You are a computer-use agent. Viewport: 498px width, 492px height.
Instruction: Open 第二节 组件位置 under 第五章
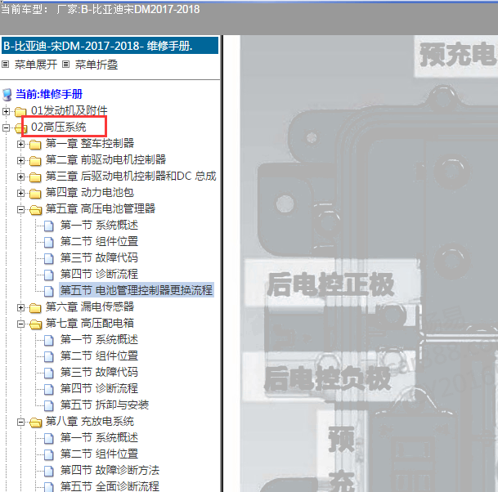click(99, 241)
